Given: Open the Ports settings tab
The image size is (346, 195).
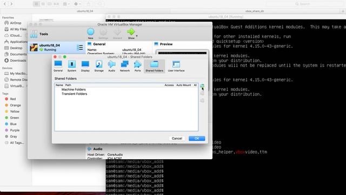Looking at the screenshot, I should (x=137, y=66).
